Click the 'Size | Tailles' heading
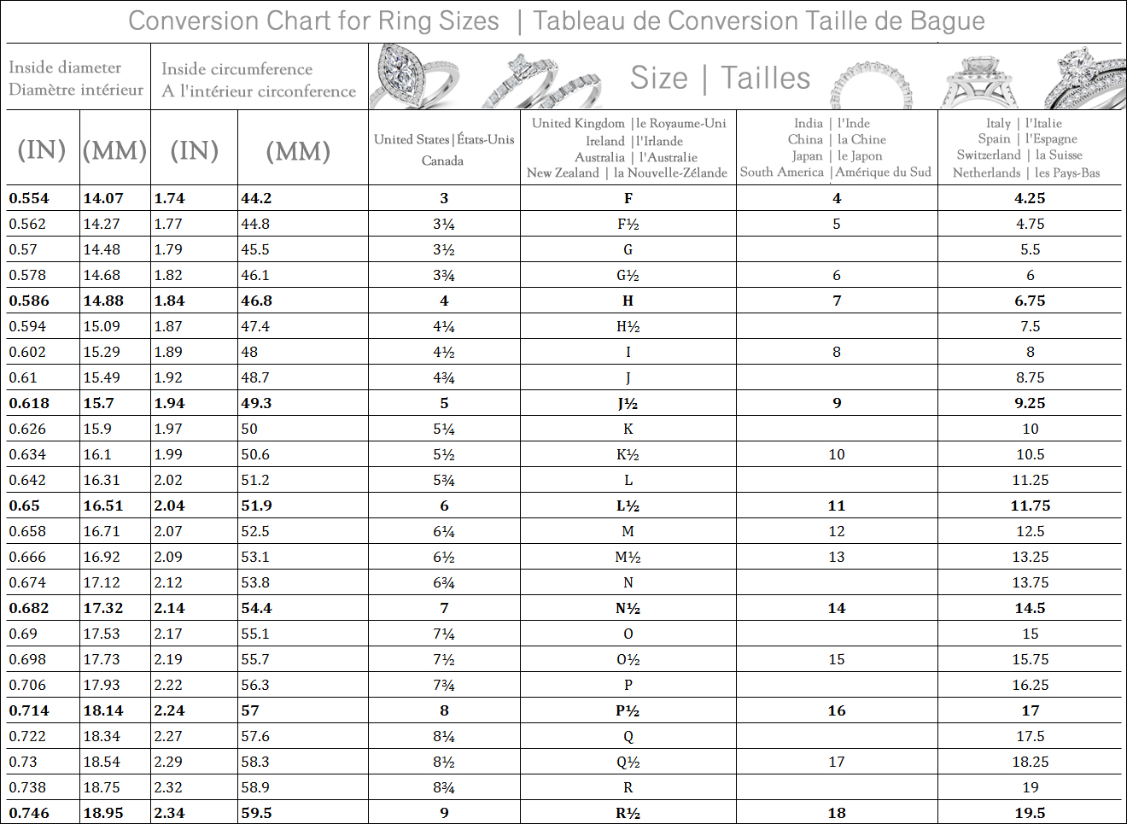Image resolution: width=1127 pixels, height=824 pixels. click(720, 78)
